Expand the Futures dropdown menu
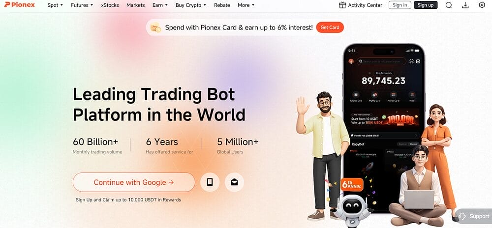492x228 pixels. 82,5
